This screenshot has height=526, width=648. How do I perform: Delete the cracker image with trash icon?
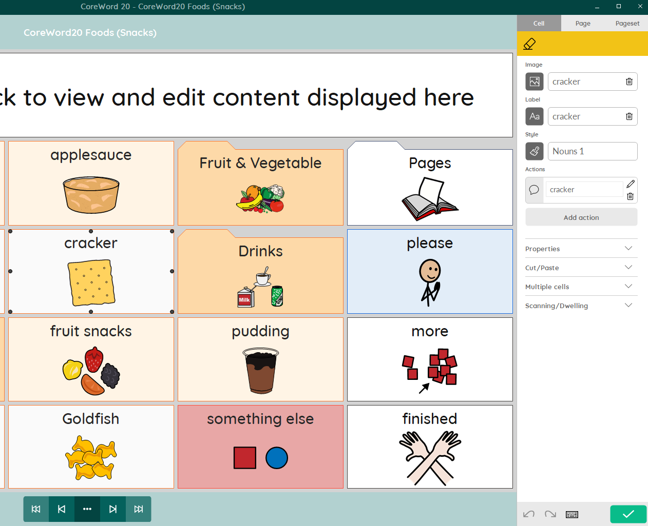click(x=629, y=82)
